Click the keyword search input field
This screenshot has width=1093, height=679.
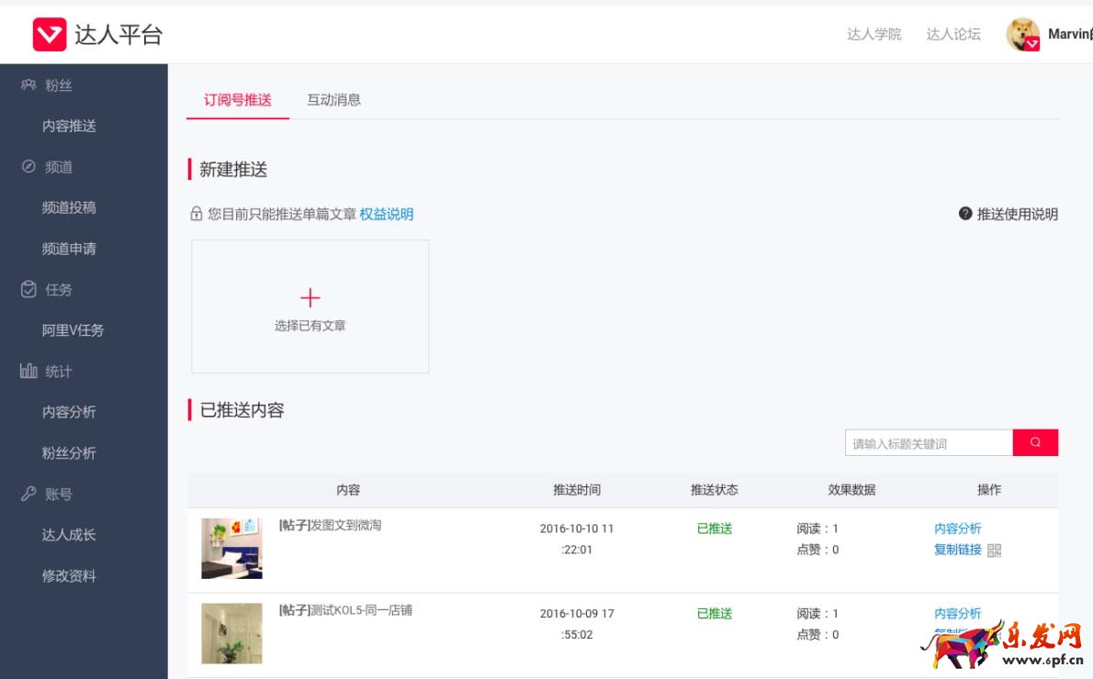pos(928,442)
